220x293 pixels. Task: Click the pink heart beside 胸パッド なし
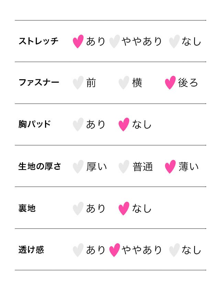tap(124, 125)
